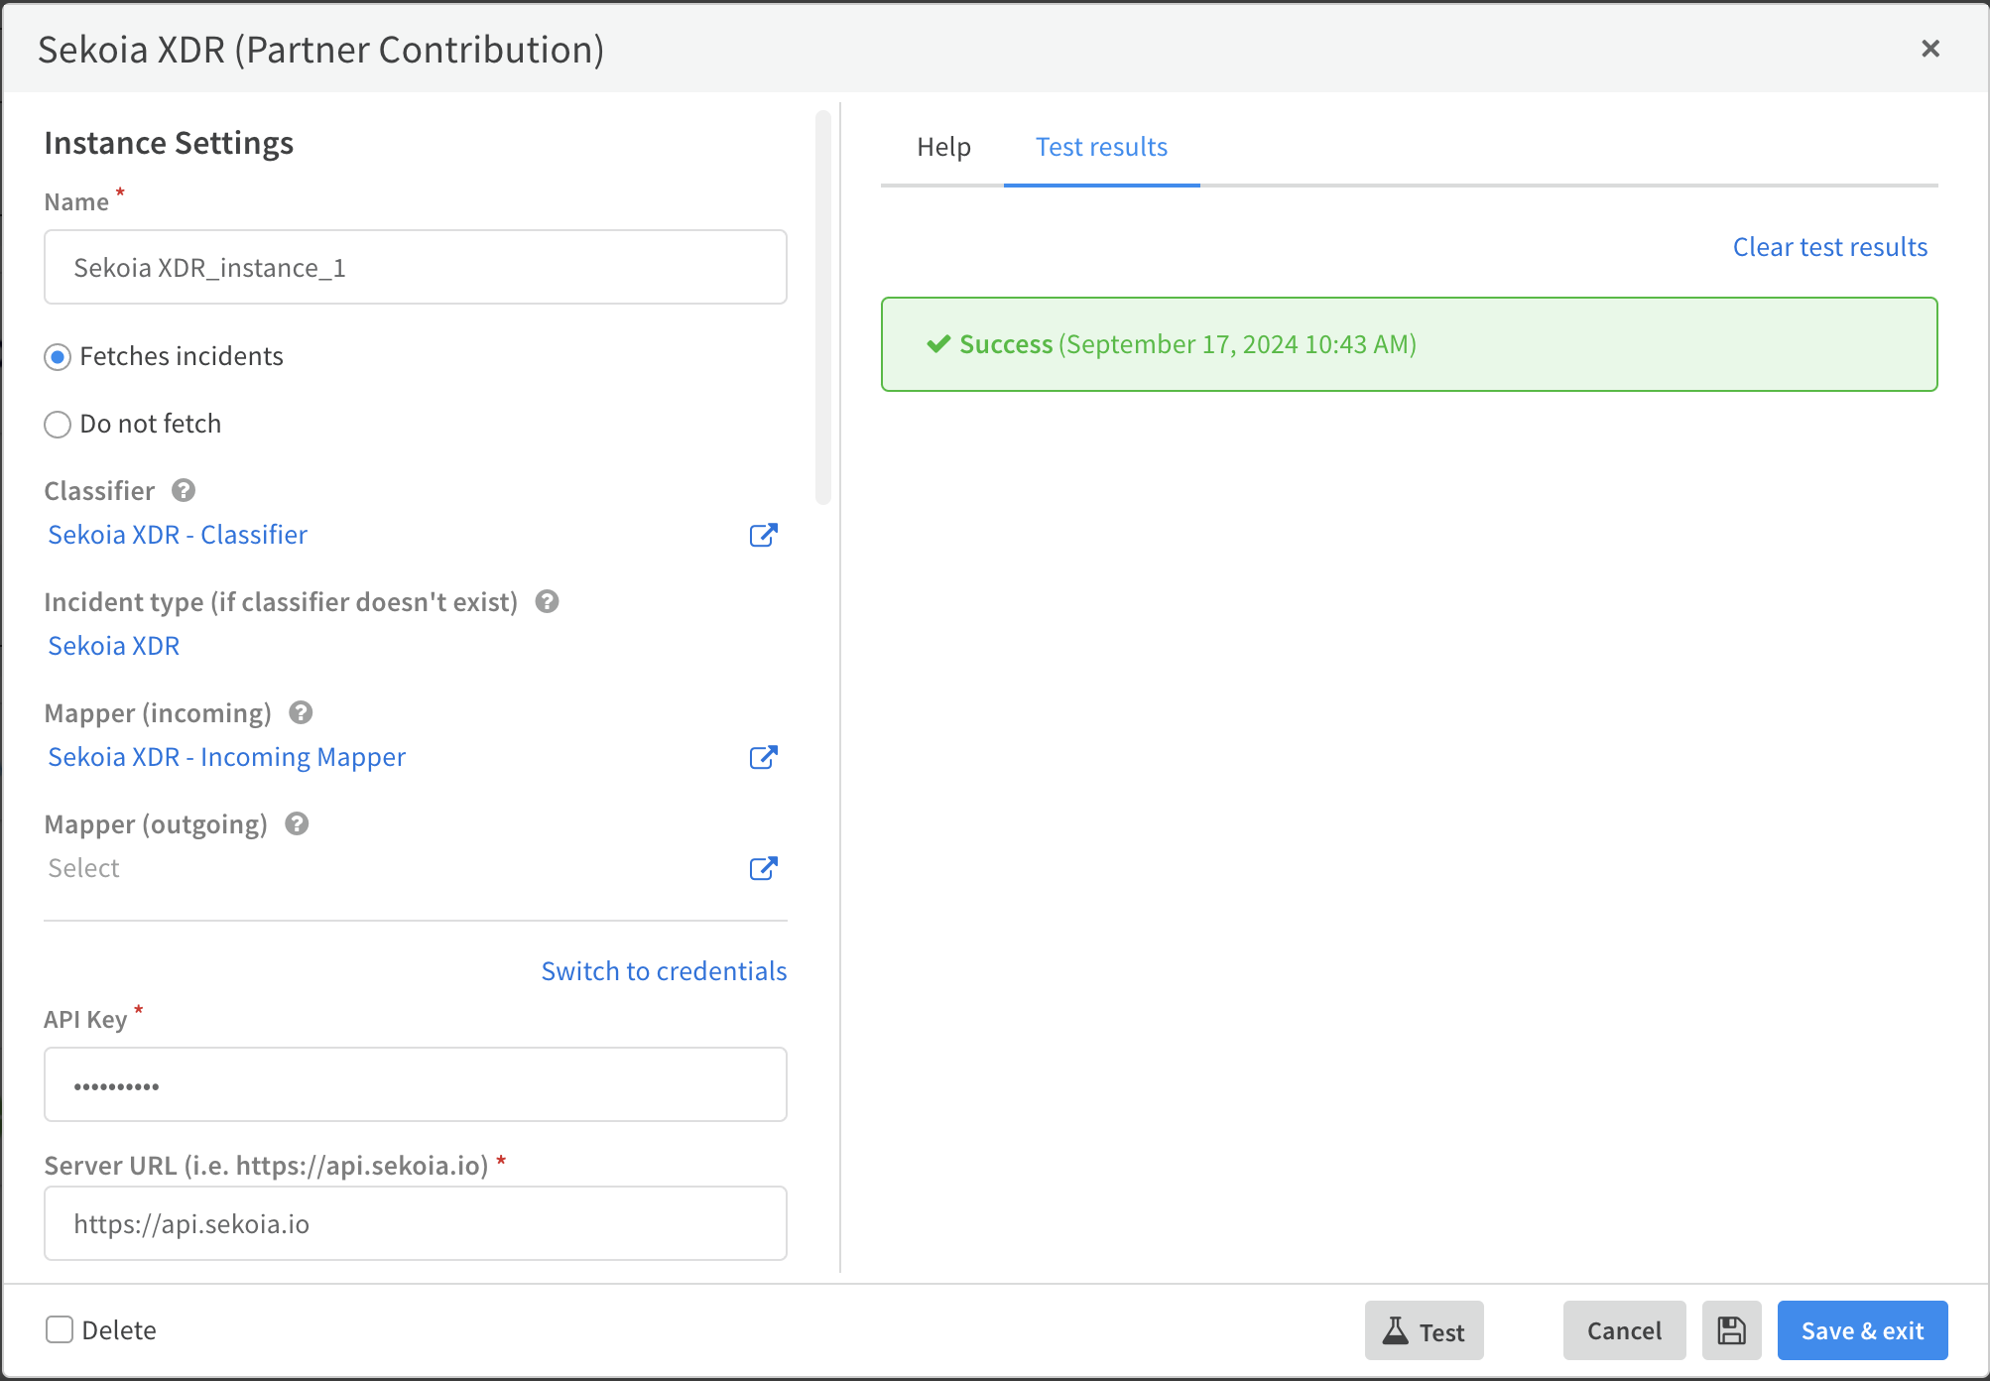Viewport: 1990px width, 1381px height.
Task: Click into the Server URL field
Action: click(415, 1224)
